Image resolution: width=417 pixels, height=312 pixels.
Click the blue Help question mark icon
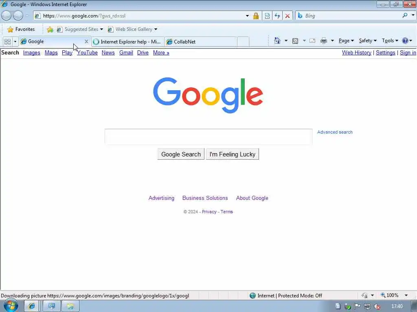[x=405, y=41]
